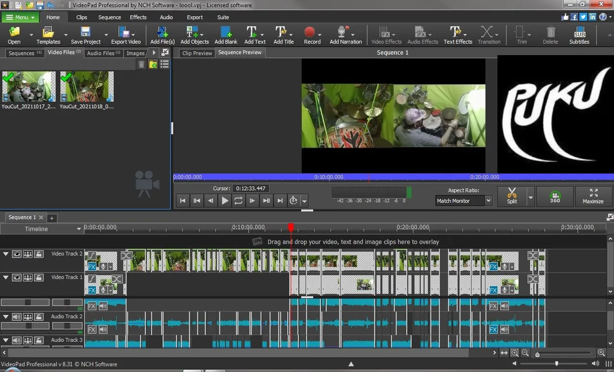614x372 pixels.
Task: Open the Audio Files bin tab
Action: click(x=103, y=53)
